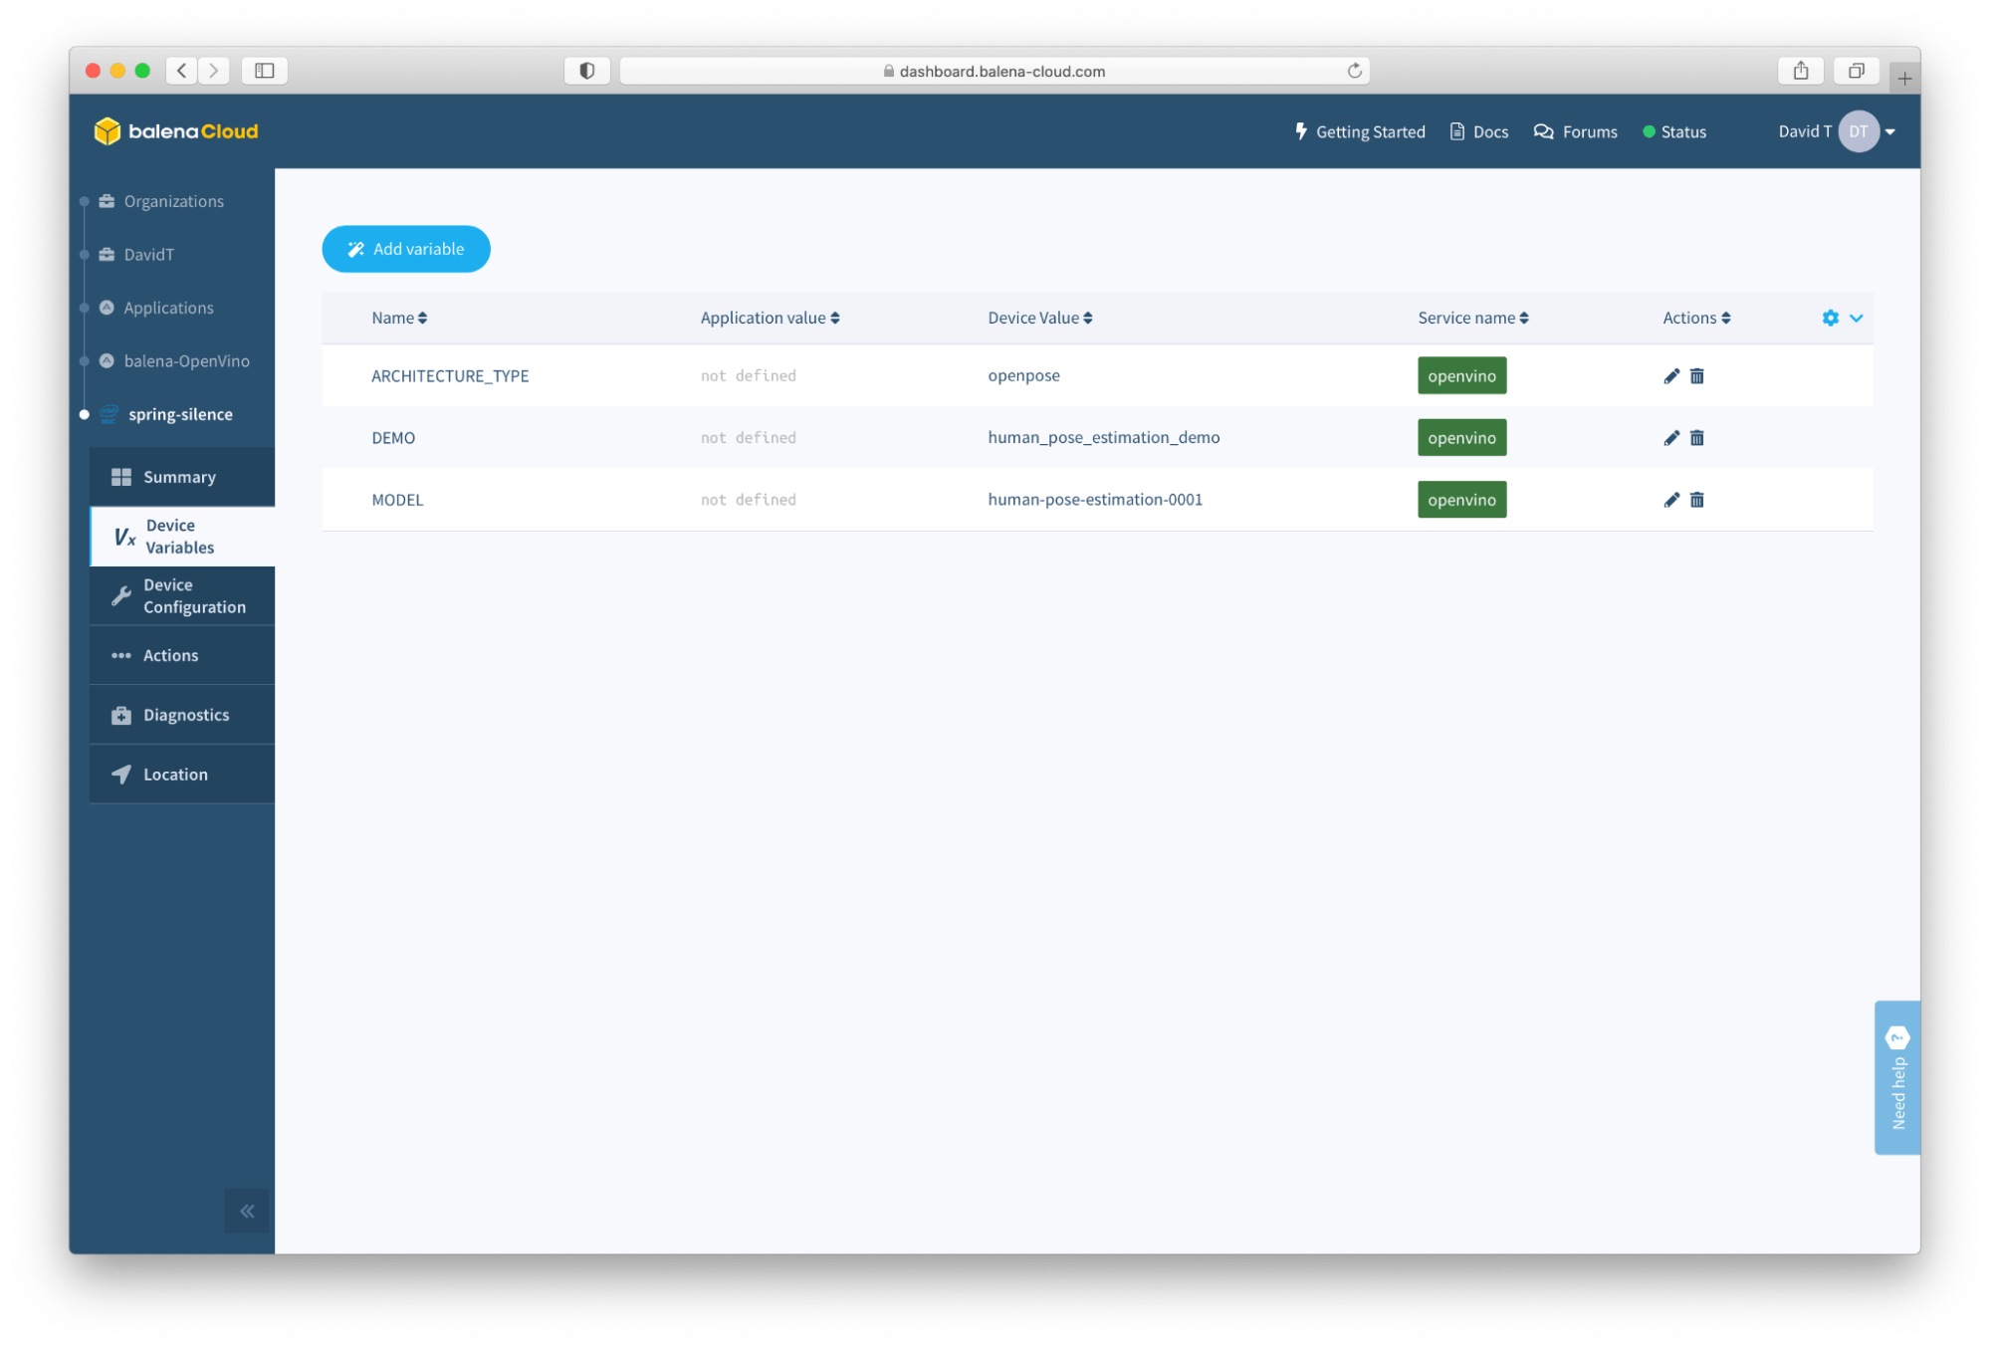Image resolution: width=1990 pixels, height=1346 pixels.
Task: Click the pencil edit icon for ARCHITECTURE_TYPE
Action: (1670, 376)
